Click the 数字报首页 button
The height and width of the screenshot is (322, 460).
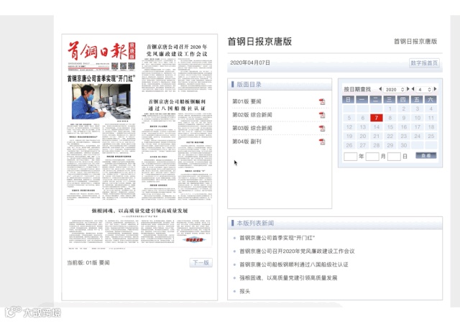click(424, 63)
